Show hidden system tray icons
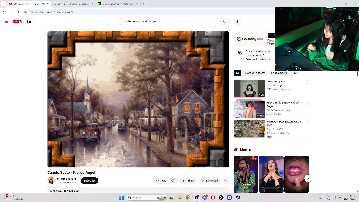 314,198
